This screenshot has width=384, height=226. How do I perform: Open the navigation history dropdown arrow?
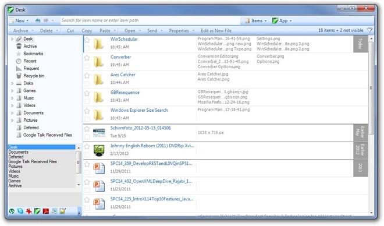coord(52,20)
